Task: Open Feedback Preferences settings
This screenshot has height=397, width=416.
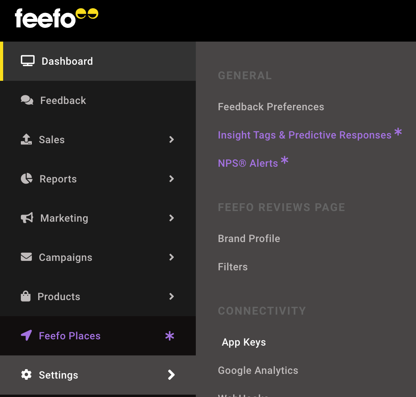Action: [x=271, y=107]
